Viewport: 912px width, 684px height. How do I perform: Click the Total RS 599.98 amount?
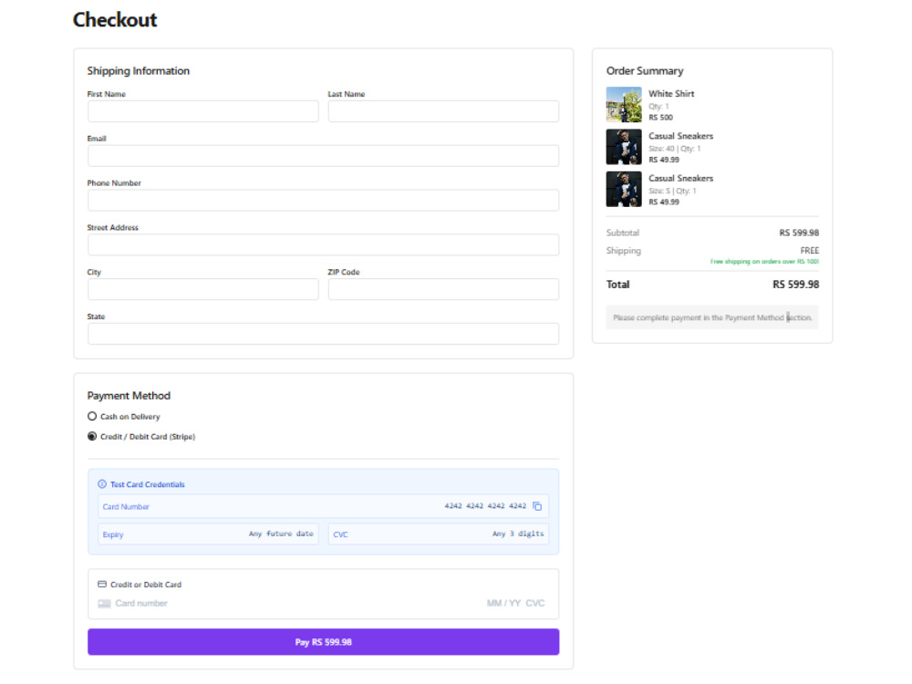[x=795, y=285]
